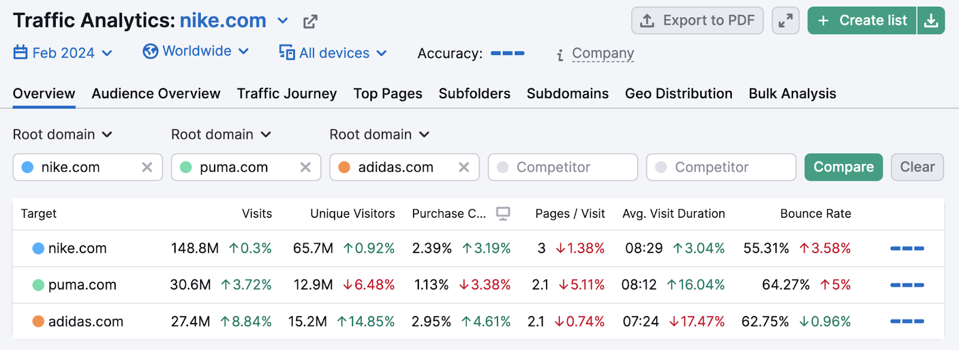Remove puma.com with its X icon

(306, 168)
